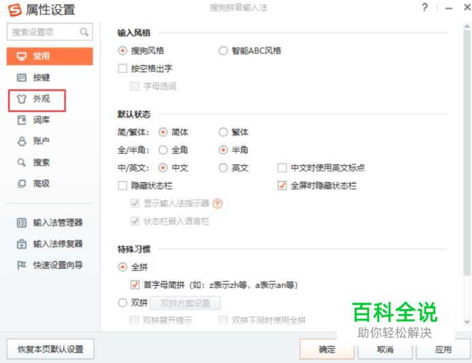Cancel changes with the 取消 button
Image resolution: width=472 pixels, height=363 pixels.
(385, 349)
